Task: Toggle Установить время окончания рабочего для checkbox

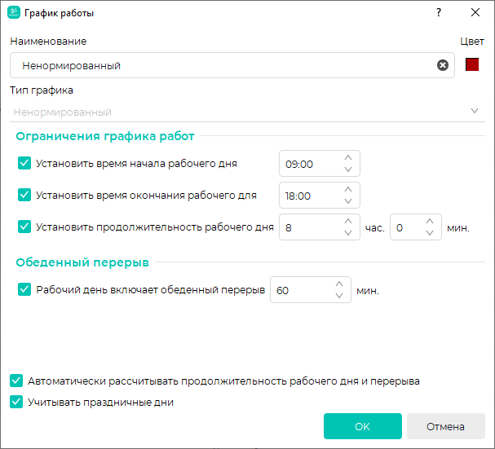Action: click(24, 195)
